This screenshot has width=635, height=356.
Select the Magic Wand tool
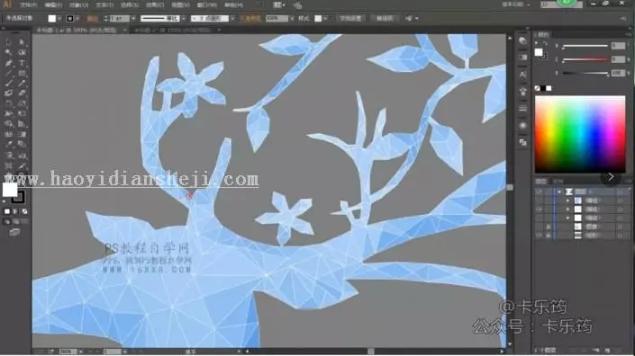click(8, 52)
